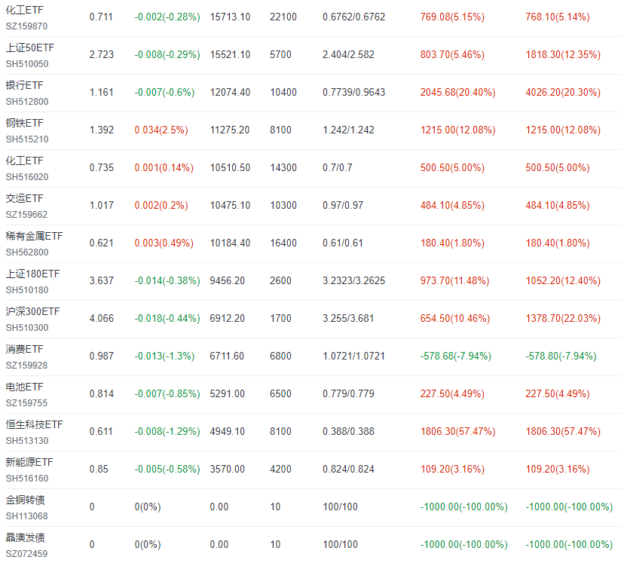The image size is (621, 563).
Task: Click cost 1.242/1.242
Action: 348,130
